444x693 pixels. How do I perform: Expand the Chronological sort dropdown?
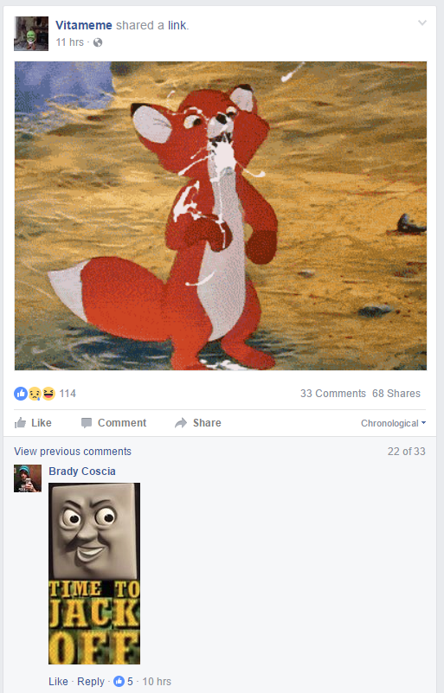pyautogui.click(x=393, y=423)
